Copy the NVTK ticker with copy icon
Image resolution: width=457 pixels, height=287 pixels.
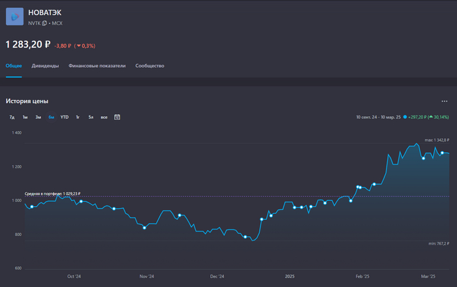point(45,23)
